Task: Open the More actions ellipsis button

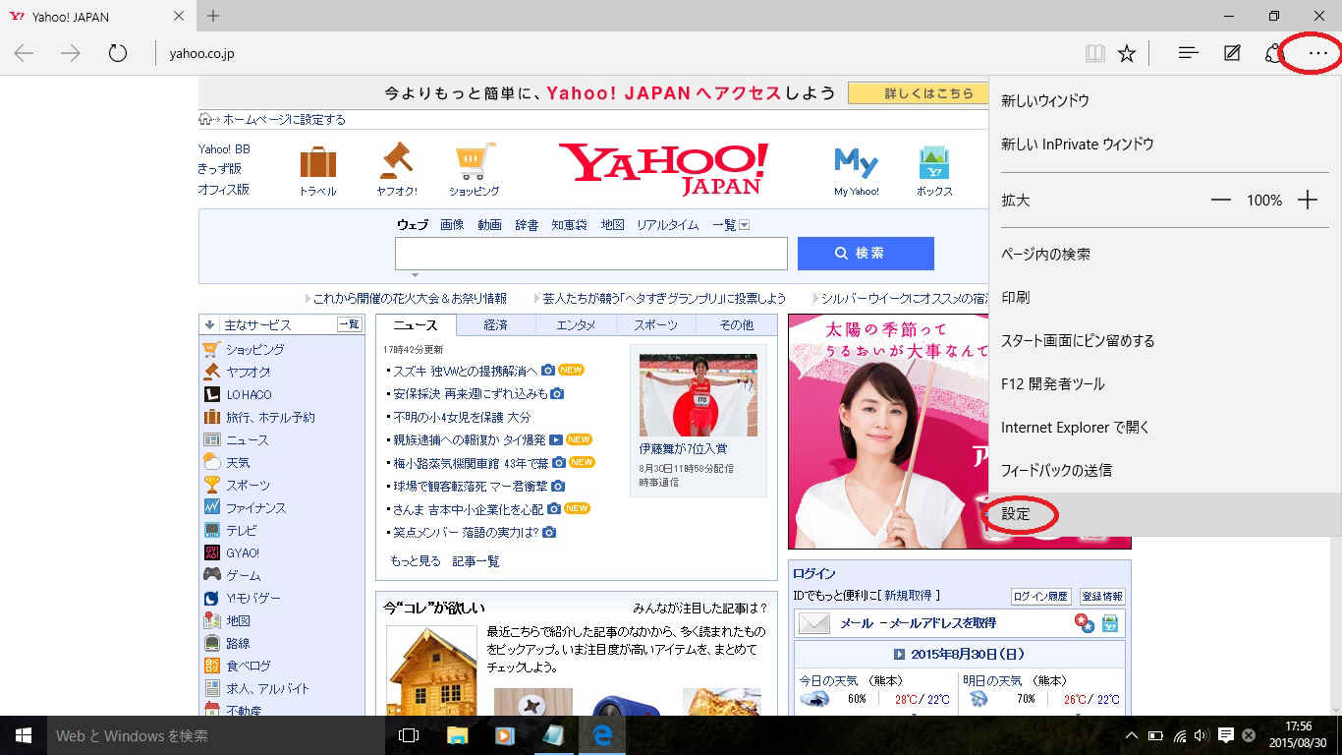Action: [x=1317, y=53]
